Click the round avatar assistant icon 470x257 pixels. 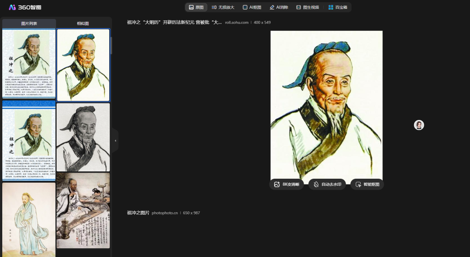click(419, 125)
